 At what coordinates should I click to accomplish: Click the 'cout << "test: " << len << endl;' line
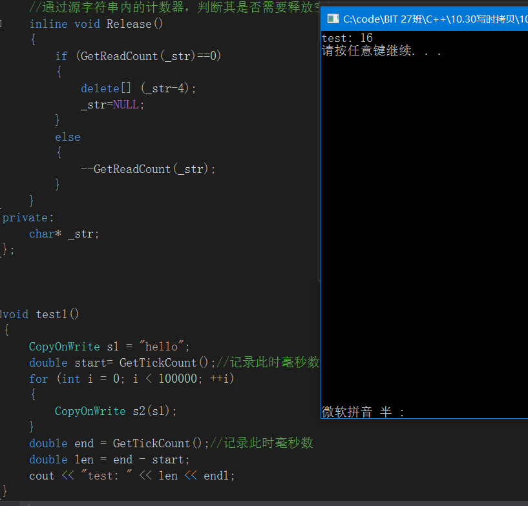[132, 476]
